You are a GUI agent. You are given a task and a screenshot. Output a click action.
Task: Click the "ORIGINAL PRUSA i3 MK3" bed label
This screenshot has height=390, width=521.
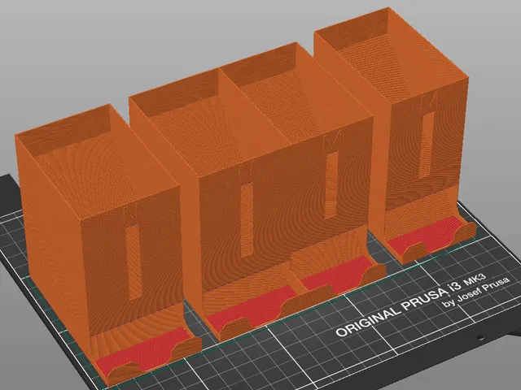tap(411, 305)
